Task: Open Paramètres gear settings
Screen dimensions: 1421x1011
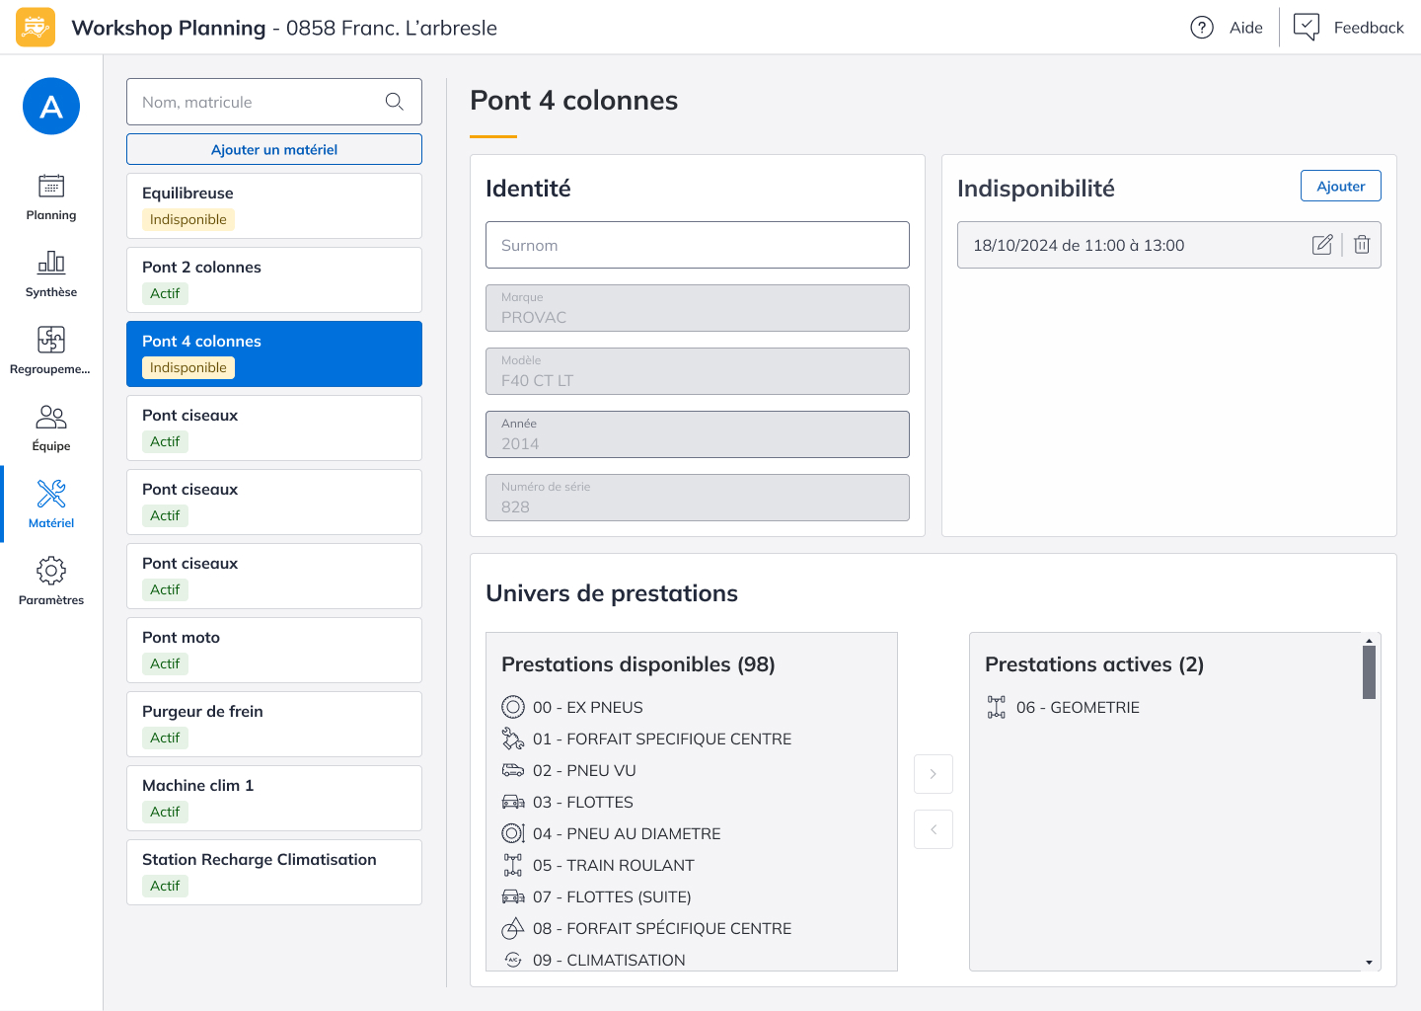Action: click(51, 583)
